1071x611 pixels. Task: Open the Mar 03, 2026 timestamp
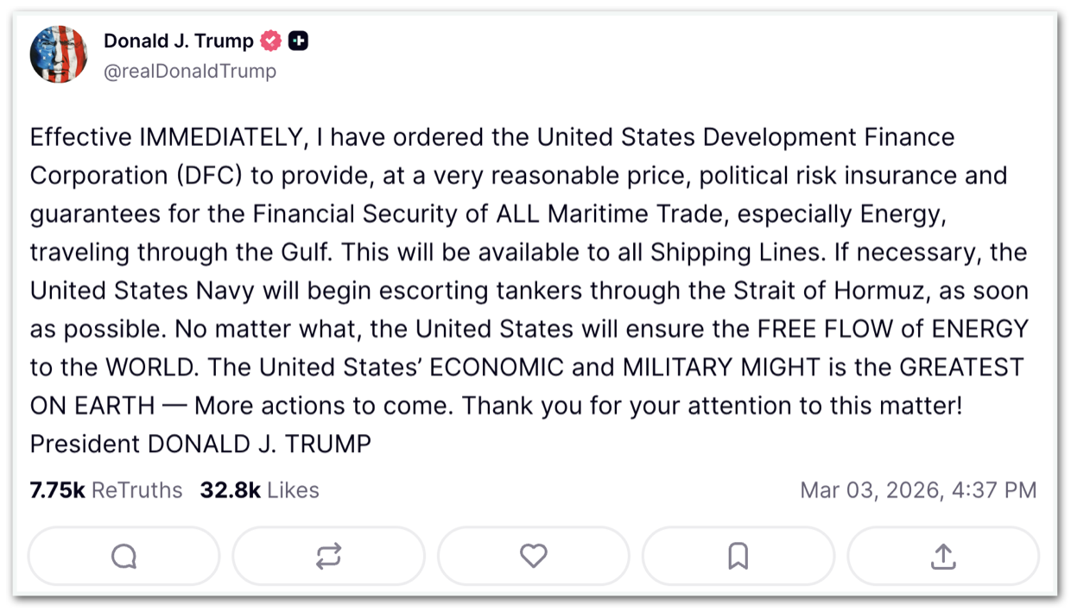[x=917, y=490]
